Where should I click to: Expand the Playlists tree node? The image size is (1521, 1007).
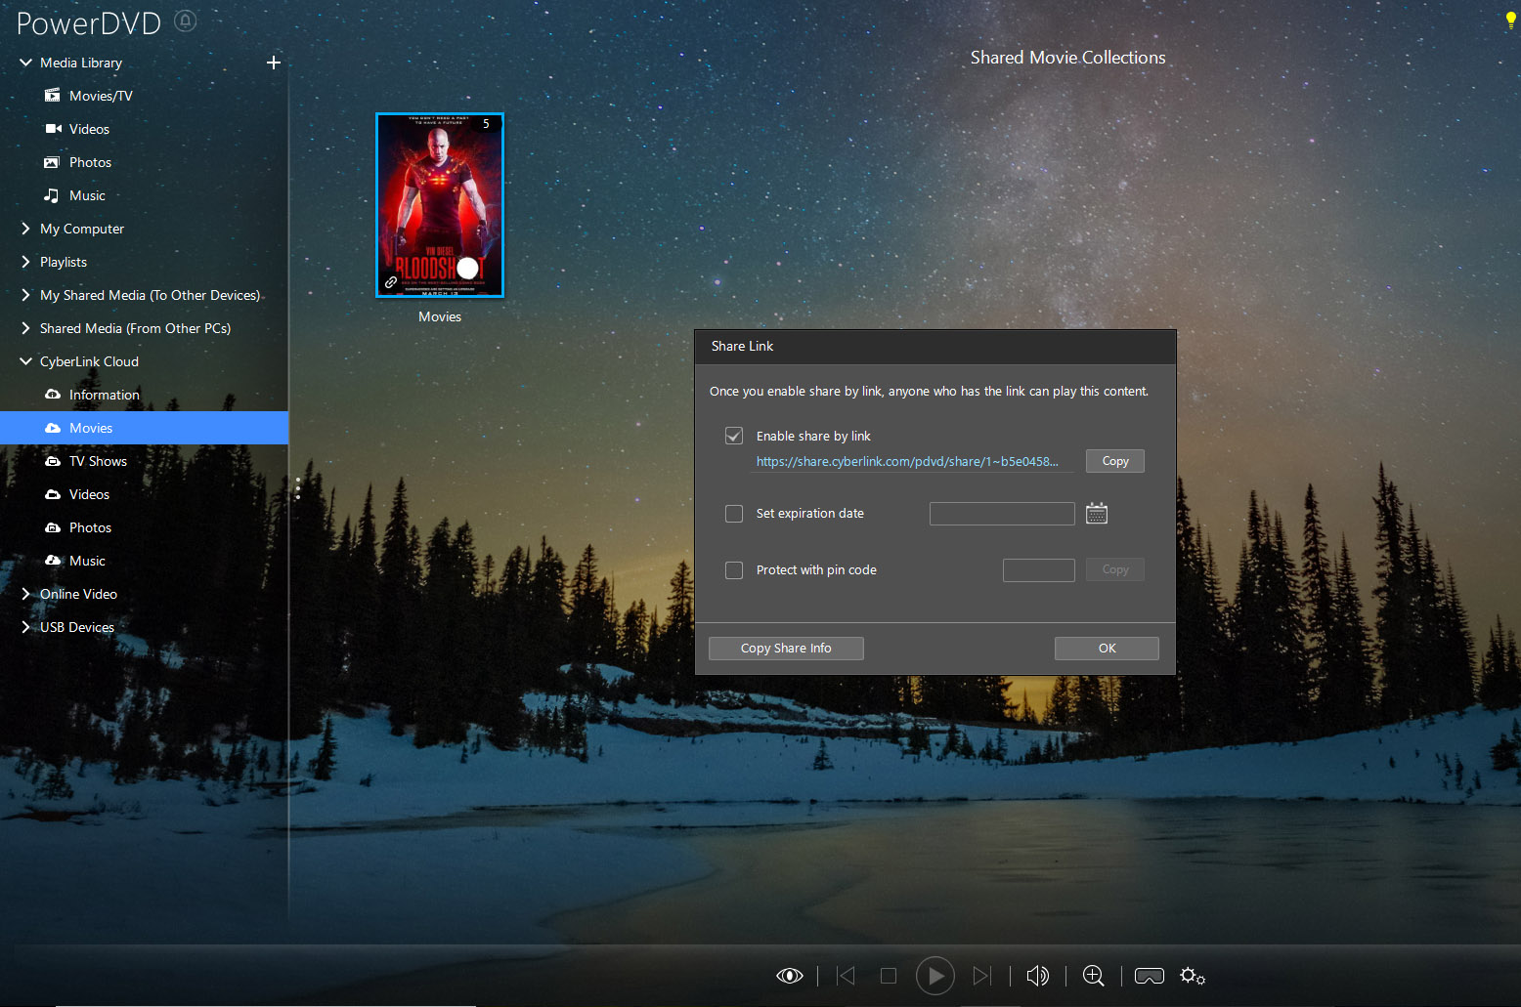(x=26, y=262)
